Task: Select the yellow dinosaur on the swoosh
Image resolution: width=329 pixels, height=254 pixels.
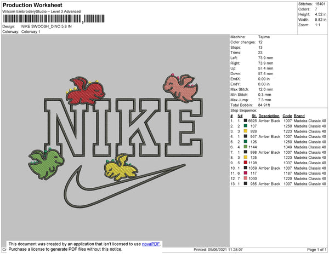Action: pyautogui.click(x=121, y=168)
